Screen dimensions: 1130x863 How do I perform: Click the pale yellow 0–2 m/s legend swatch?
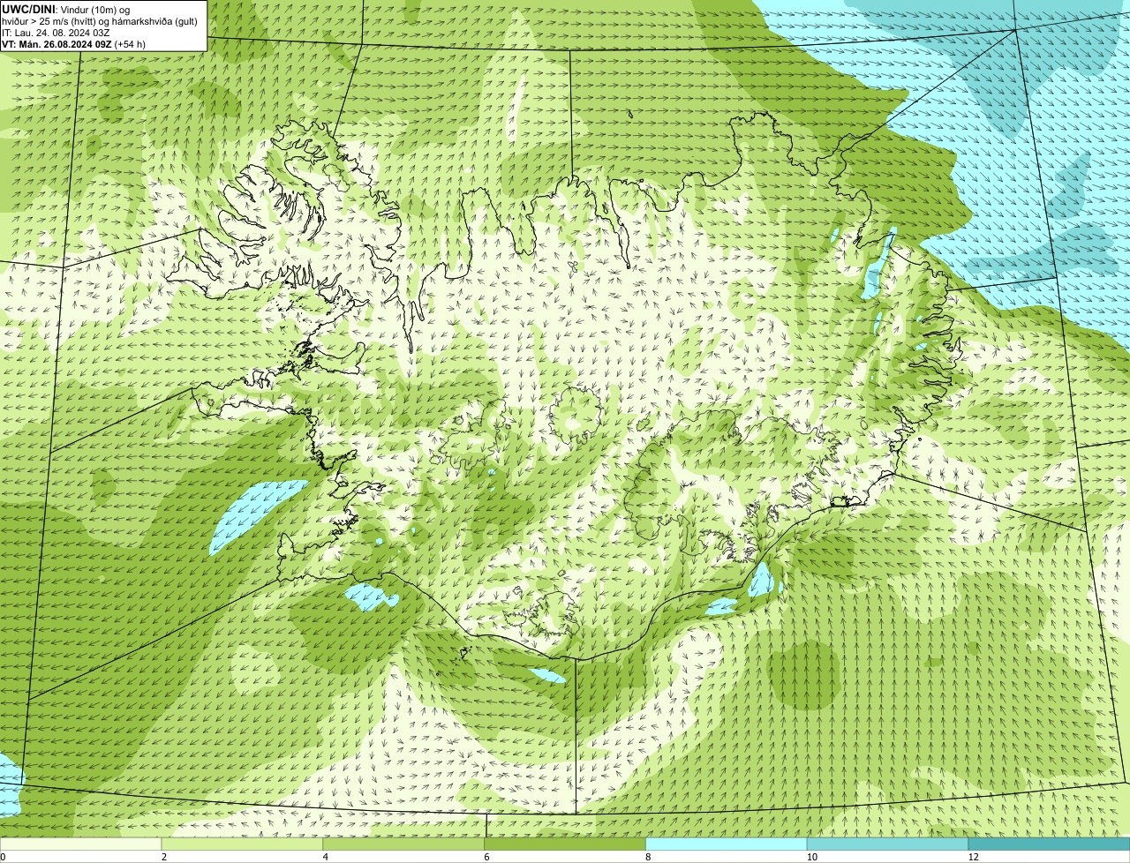tap(80, 844)
